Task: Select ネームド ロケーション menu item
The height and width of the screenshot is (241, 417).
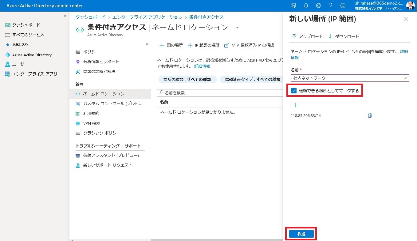Action: coord(110,94)
